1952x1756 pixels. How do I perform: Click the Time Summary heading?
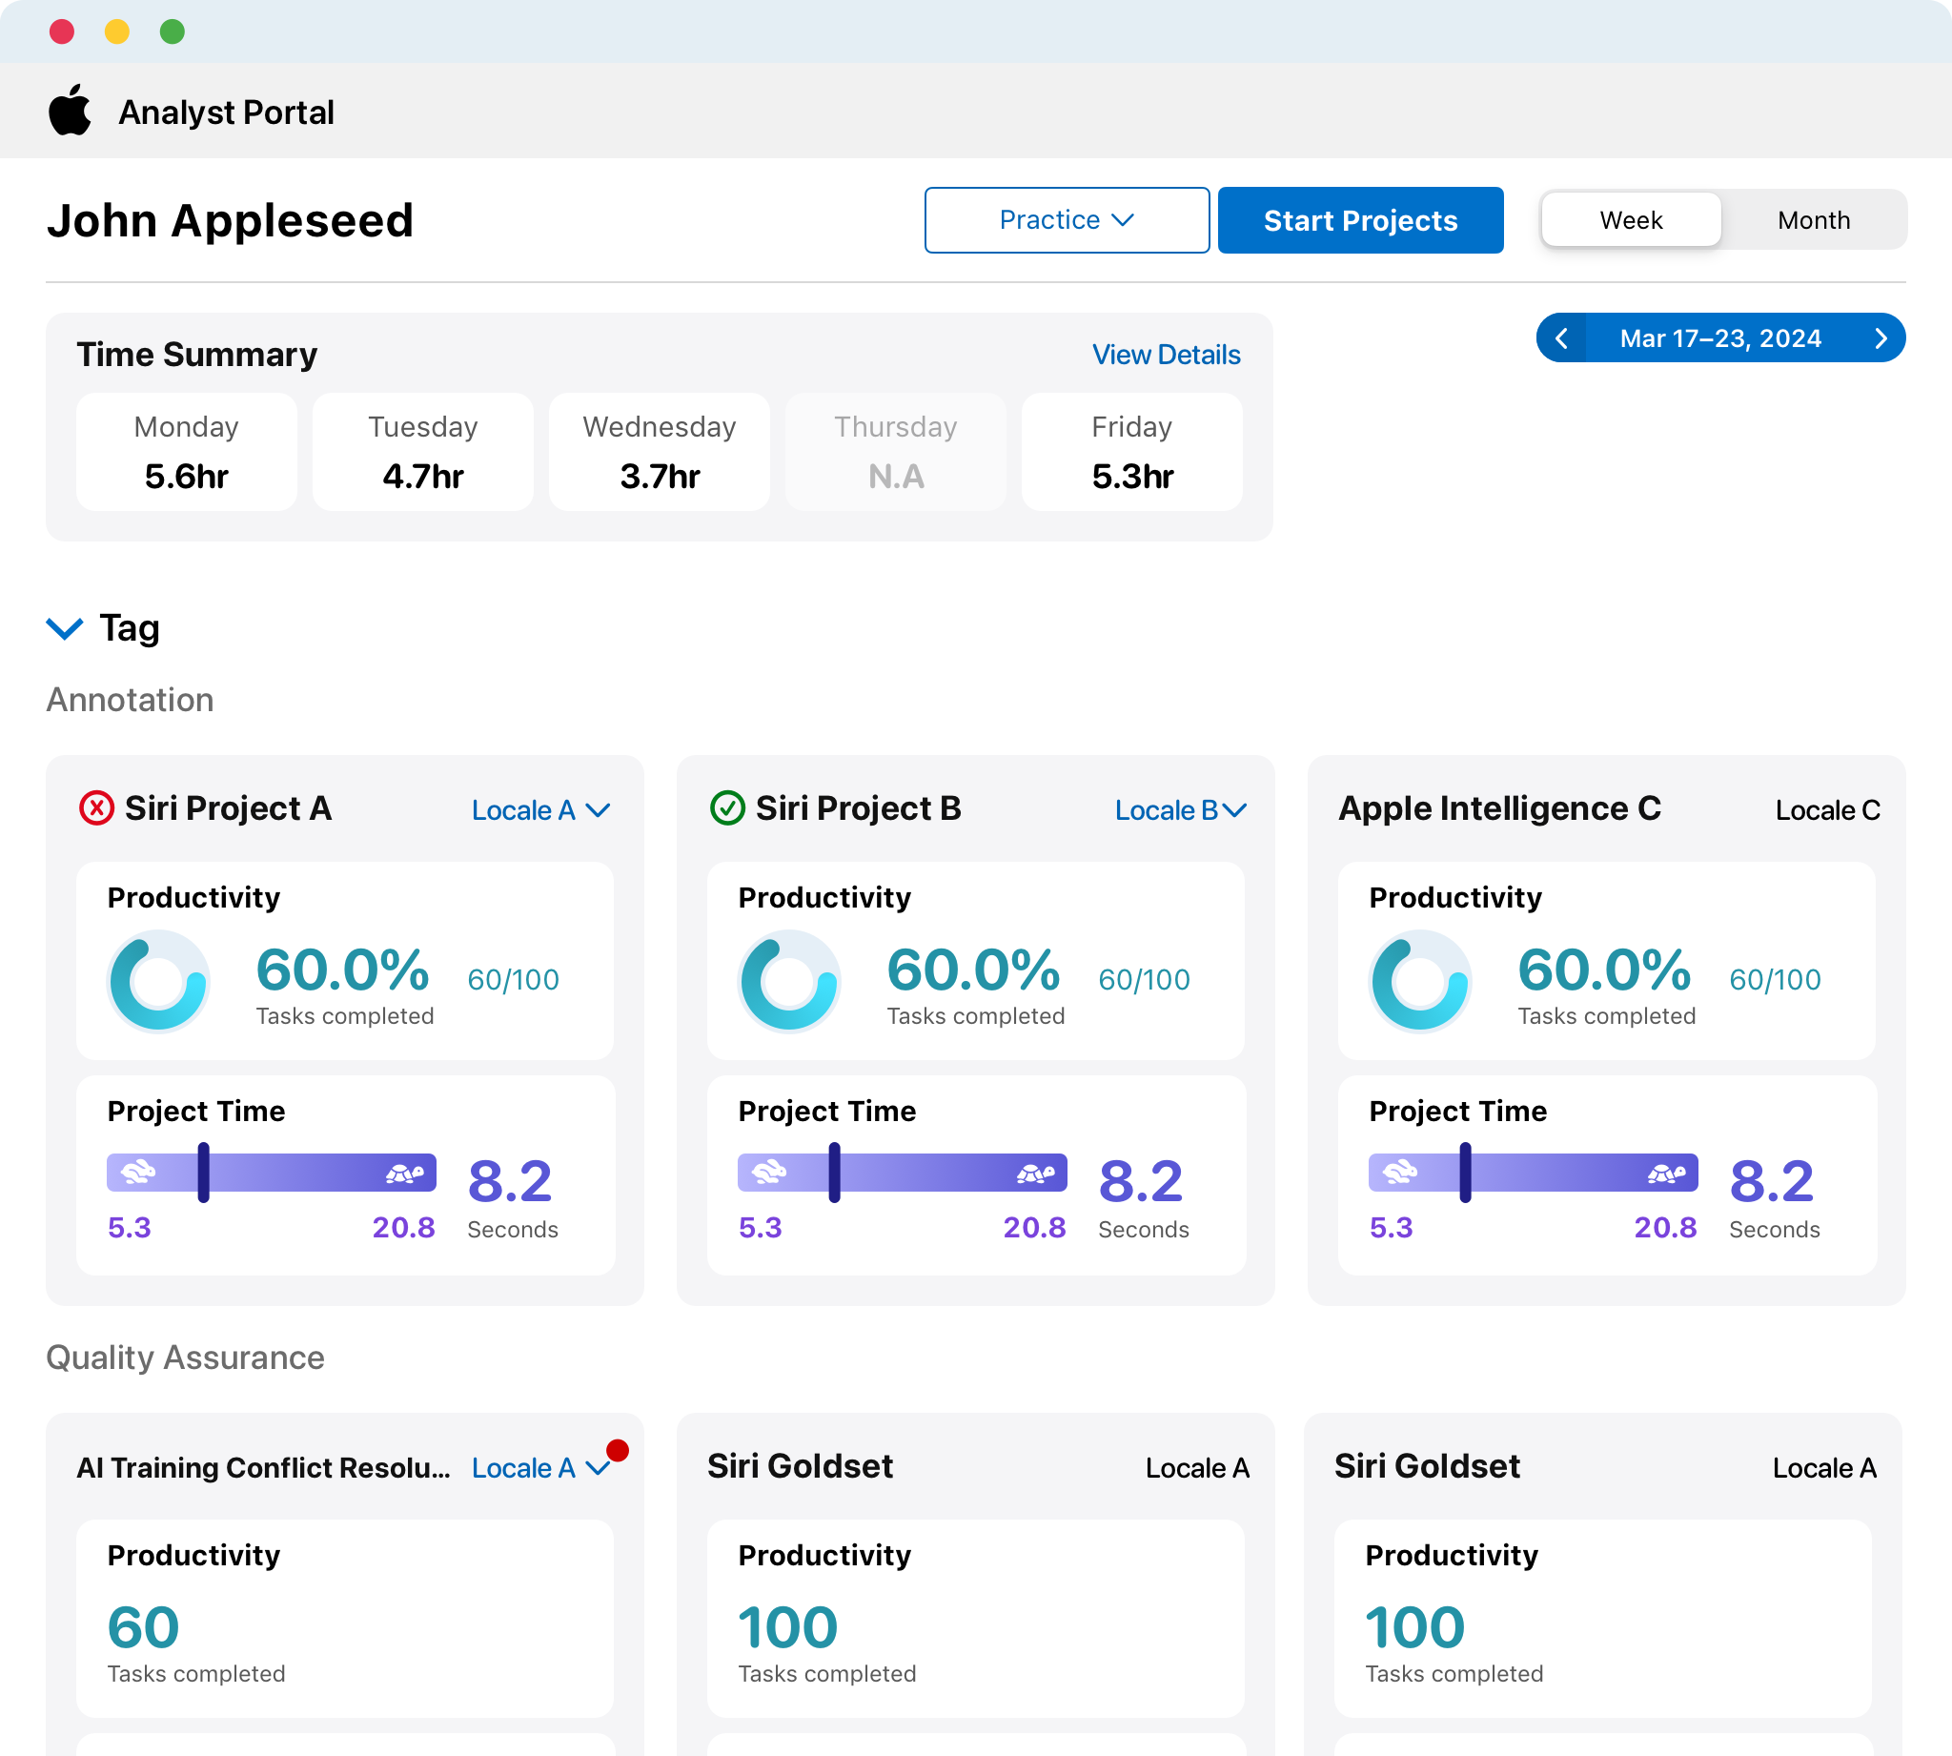click(196, 355)
